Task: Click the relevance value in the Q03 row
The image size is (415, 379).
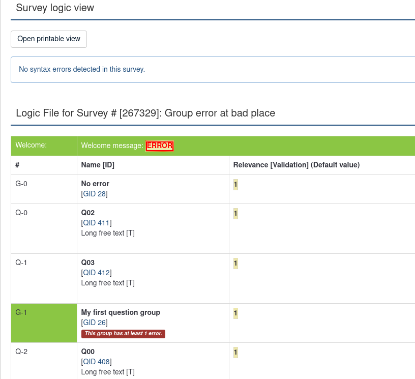Action: [x=235, y=264]
